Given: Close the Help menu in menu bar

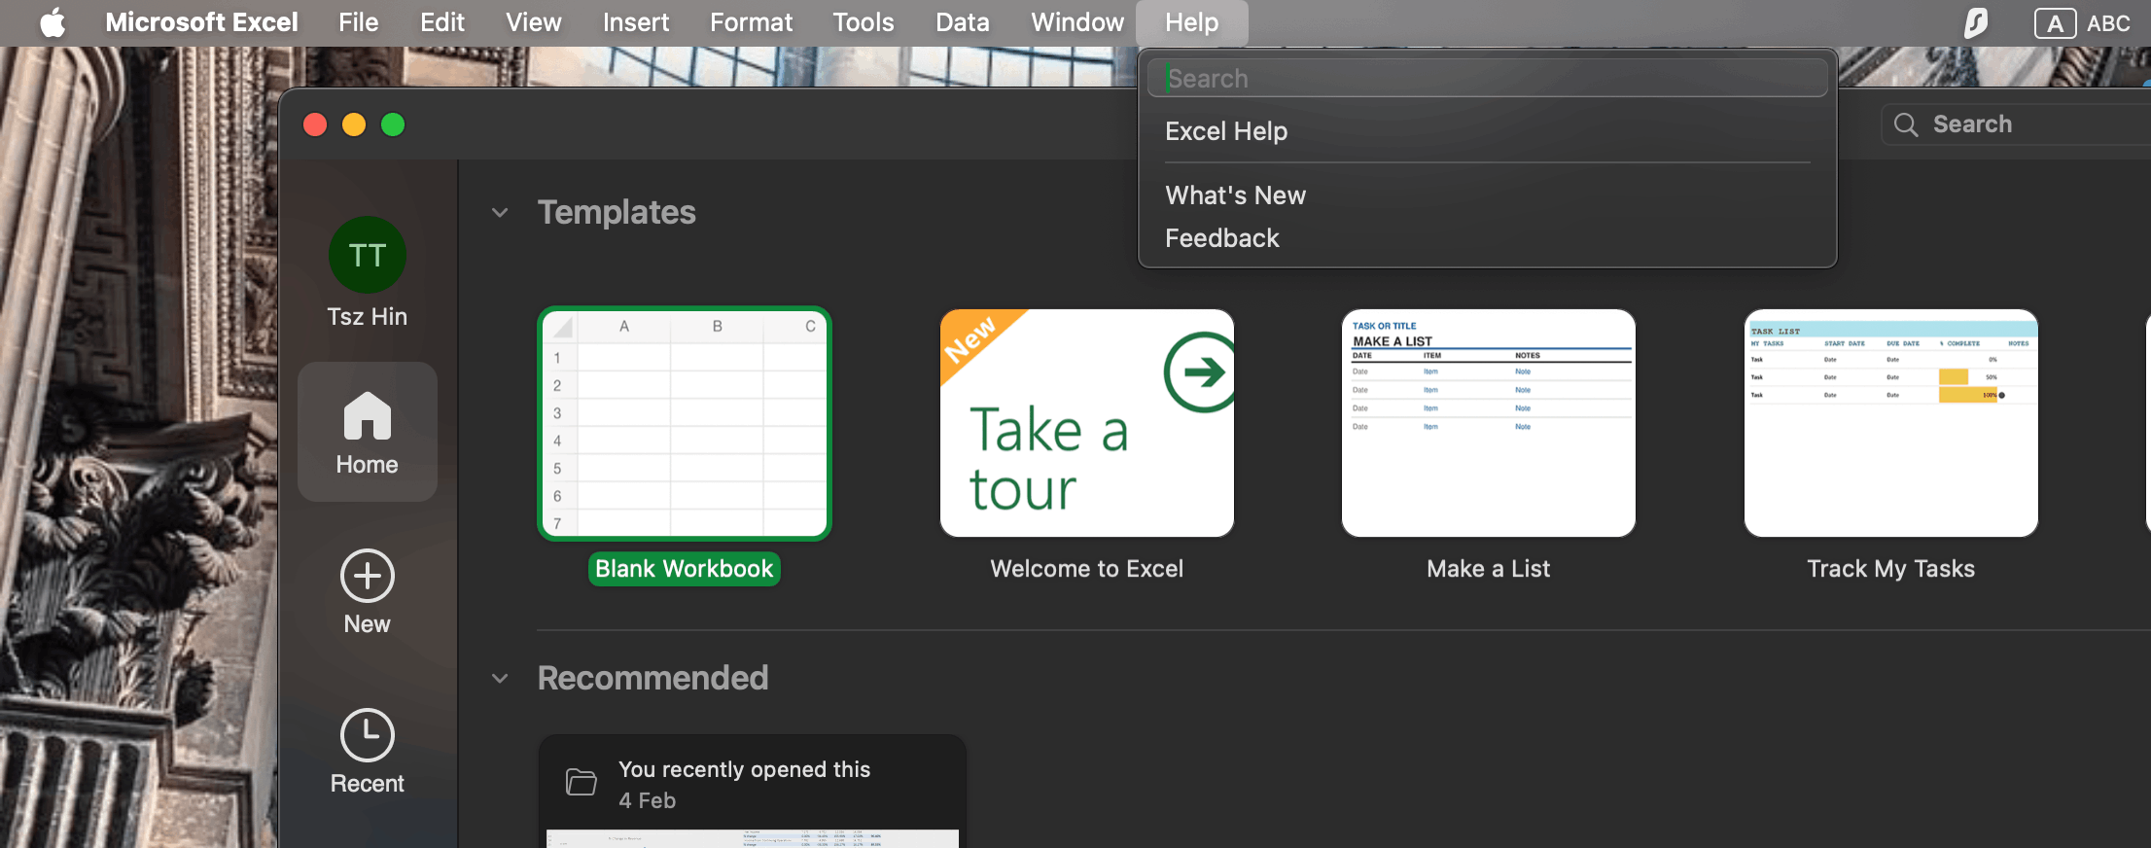Looking at the screenshot, I should (x=1192, y=22).
